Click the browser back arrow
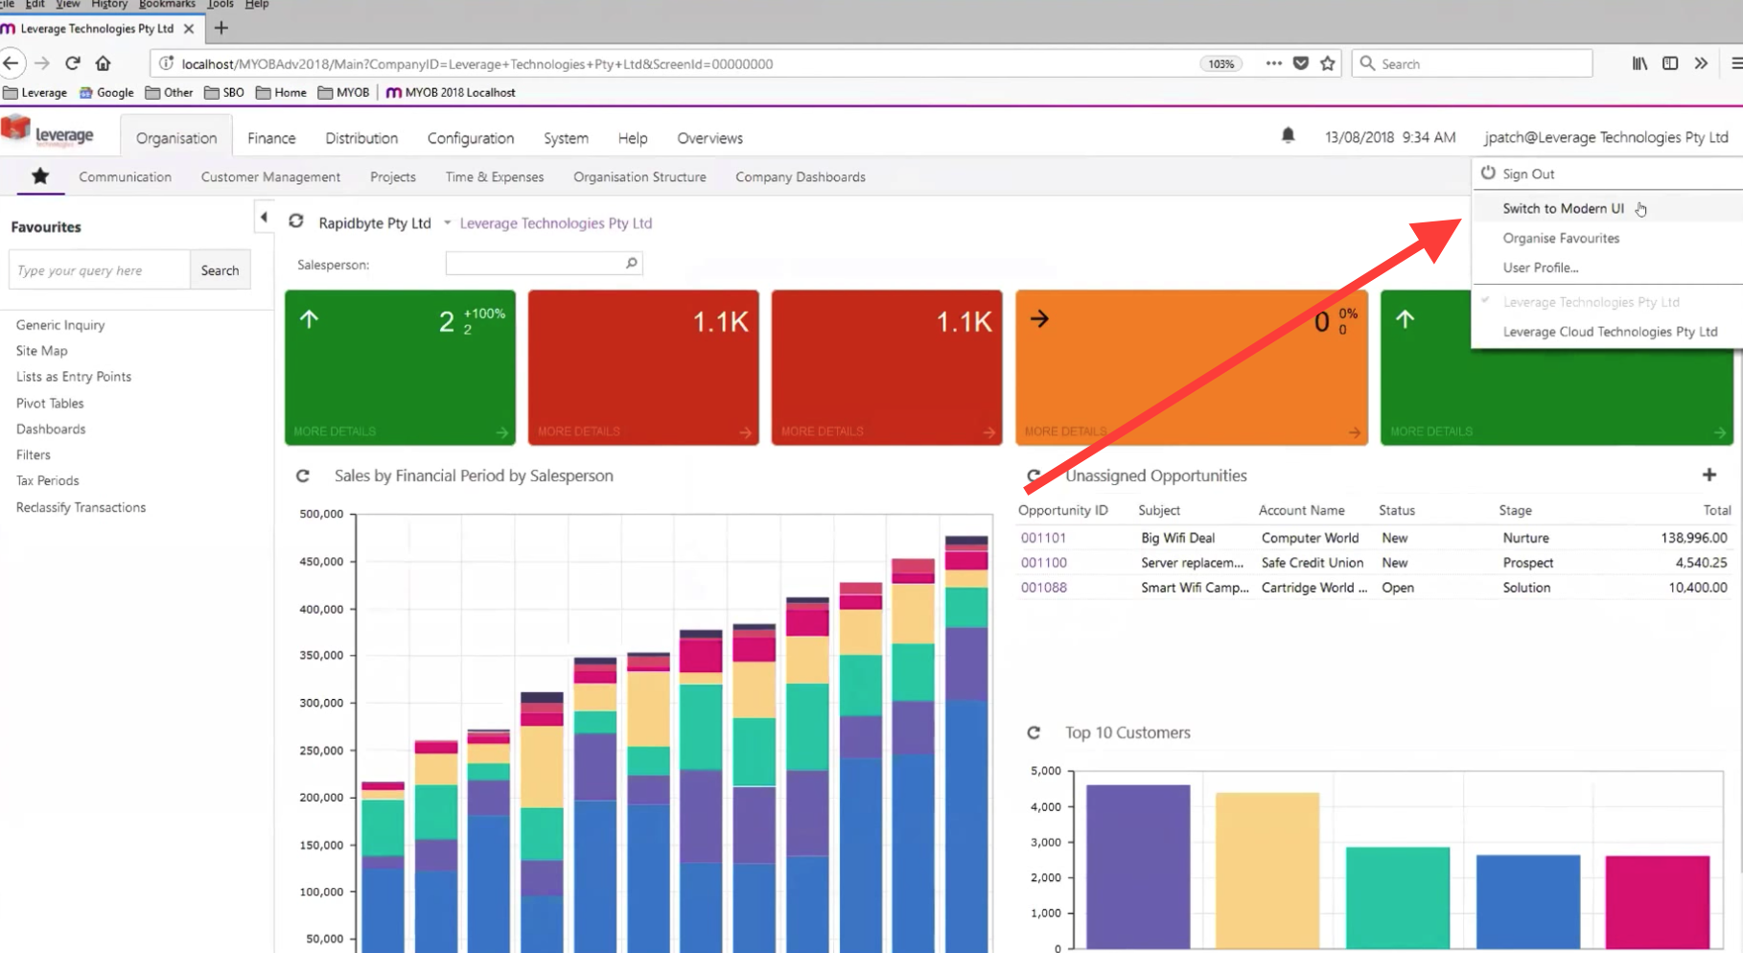This screenshot has width=1743, height=953. click(12, 63)
